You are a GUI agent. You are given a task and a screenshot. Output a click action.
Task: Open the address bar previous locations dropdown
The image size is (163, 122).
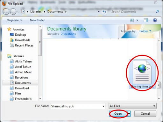tap(99, 12)
